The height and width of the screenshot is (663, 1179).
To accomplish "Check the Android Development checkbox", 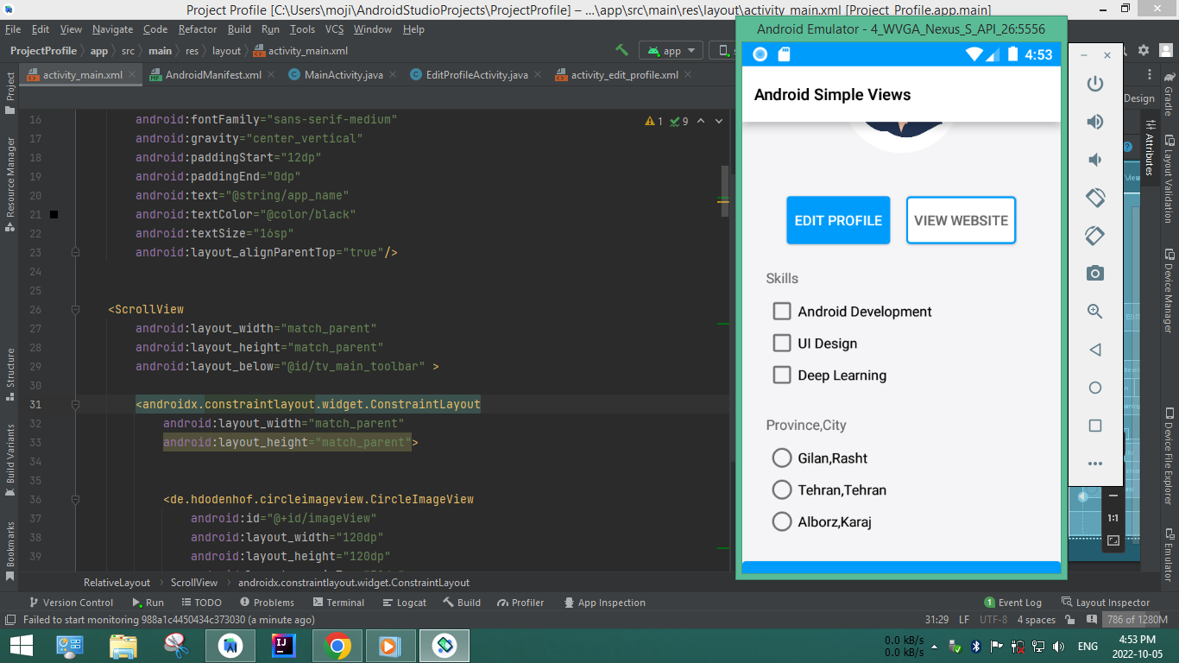I will click(782, 311).
